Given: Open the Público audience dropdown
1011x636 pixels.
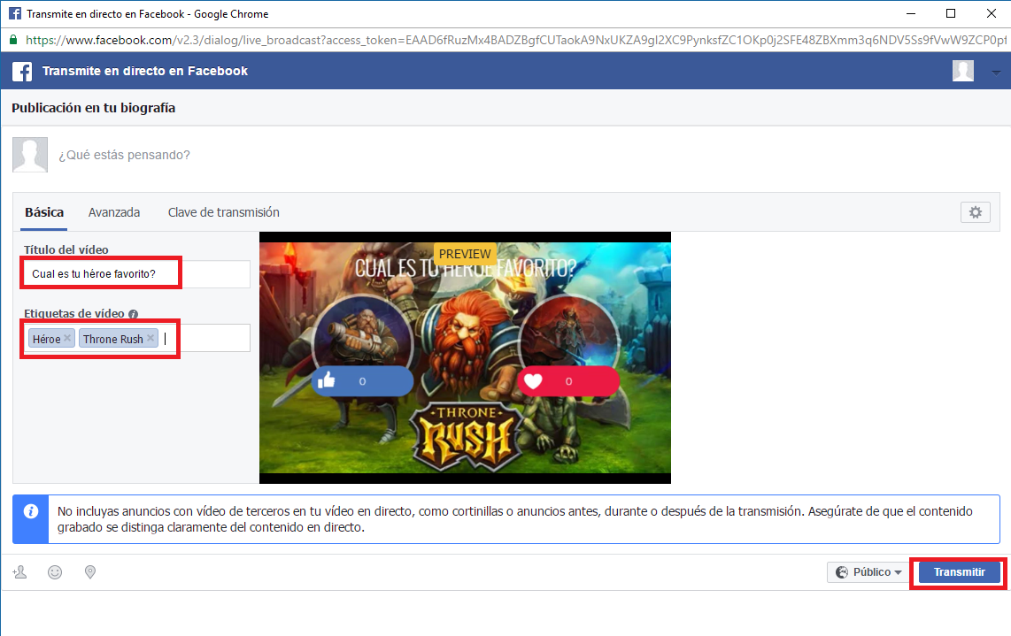Looking at the screenshot, I should (868, 572).
